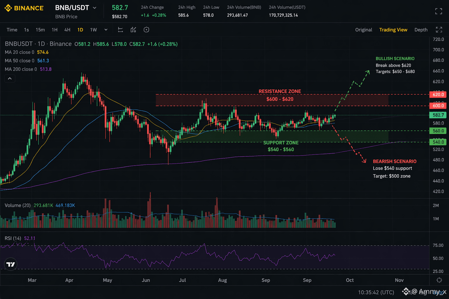Open the BNB/USDT pair dropdown

[x=94, y=8]
